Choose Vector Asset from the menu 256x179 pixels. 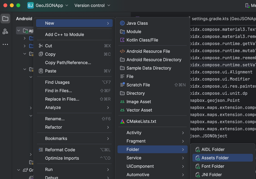139,110
